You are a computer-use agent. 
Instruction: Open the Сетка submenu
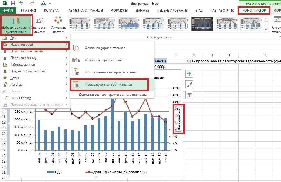pyautogui.click(x=35, y=78)
